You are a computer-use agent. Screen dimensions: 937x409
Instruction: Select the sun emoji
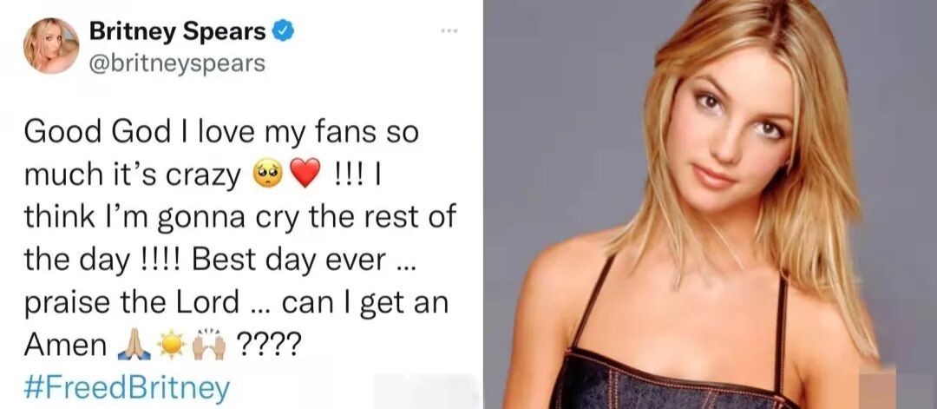171,346
